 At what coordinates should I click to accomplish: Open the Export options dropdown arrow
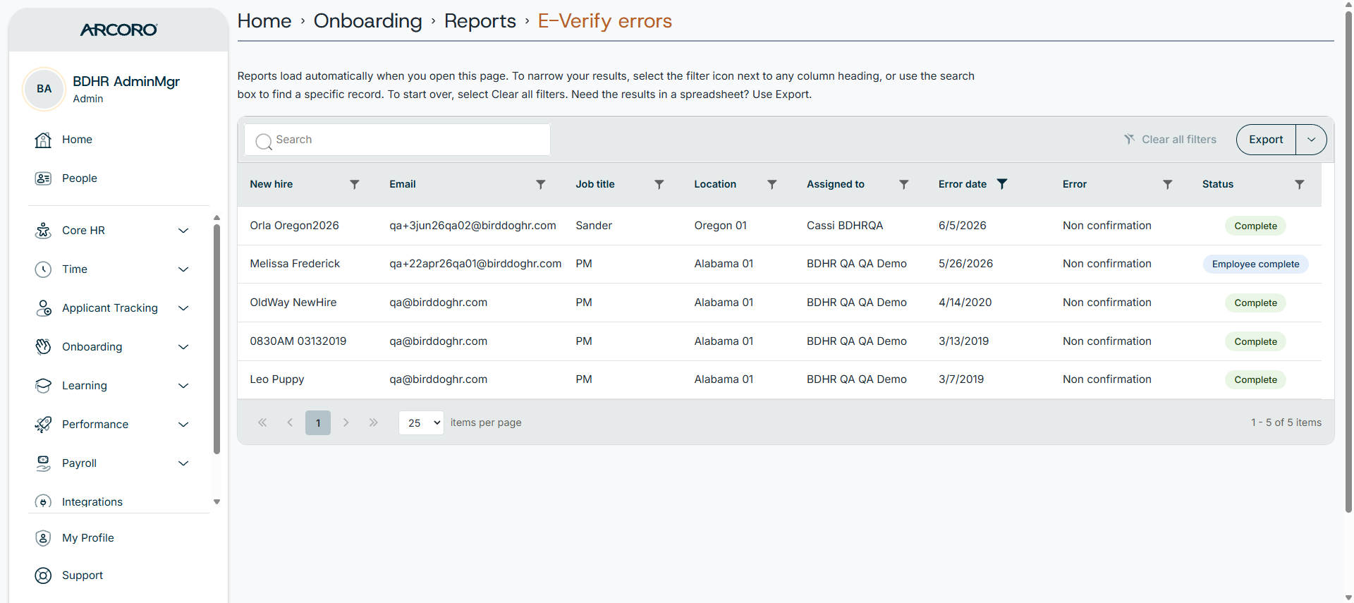click(x=1311, y=140)
